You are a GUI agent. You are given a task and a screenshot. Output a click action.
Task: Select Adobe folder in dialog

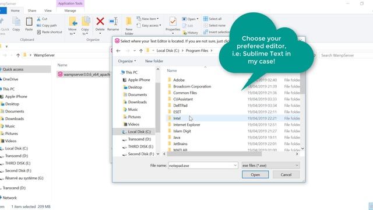tap(179, 80)
